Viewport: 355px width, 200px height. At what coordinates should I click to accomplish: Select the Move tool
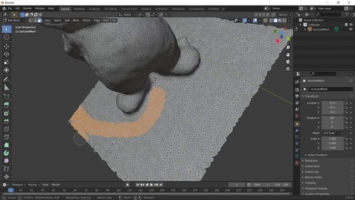point(6,46)
